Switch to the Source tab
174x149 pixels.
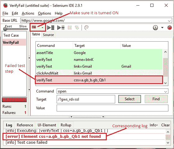coord(48,35)
